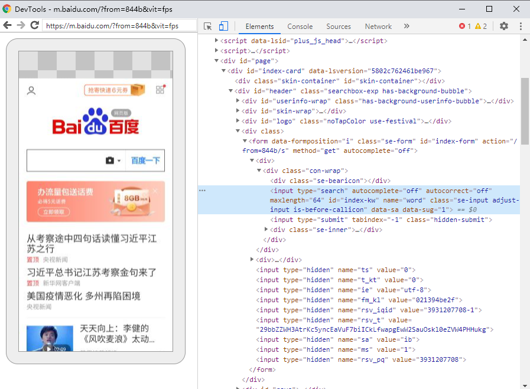The width and height of the screenshot is (530, 389).
Task: Select the closing </form> tag line
Action: [x=262, y=370]
